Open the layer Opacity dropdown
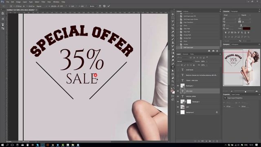261x147 pixels. 207,61
